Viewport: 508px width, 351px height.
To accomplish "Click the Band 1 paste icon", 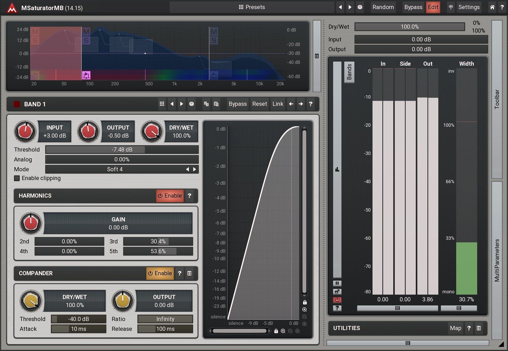I will coord(216,104).
